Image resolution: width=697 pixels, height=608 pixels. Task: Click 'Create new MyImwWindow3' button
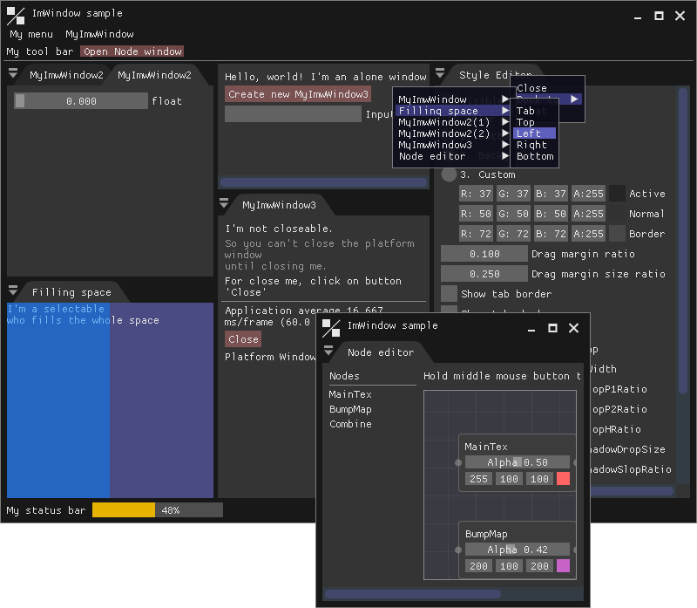(x=299, y=94)
